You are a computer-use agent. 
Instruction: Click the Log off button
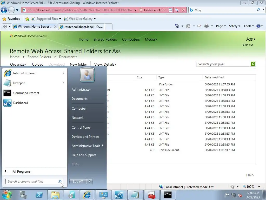pyautogui.click(x=78, y=182)
